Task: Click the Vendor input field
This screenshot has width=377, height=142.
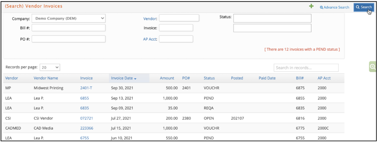Action: tap(179, 18)
